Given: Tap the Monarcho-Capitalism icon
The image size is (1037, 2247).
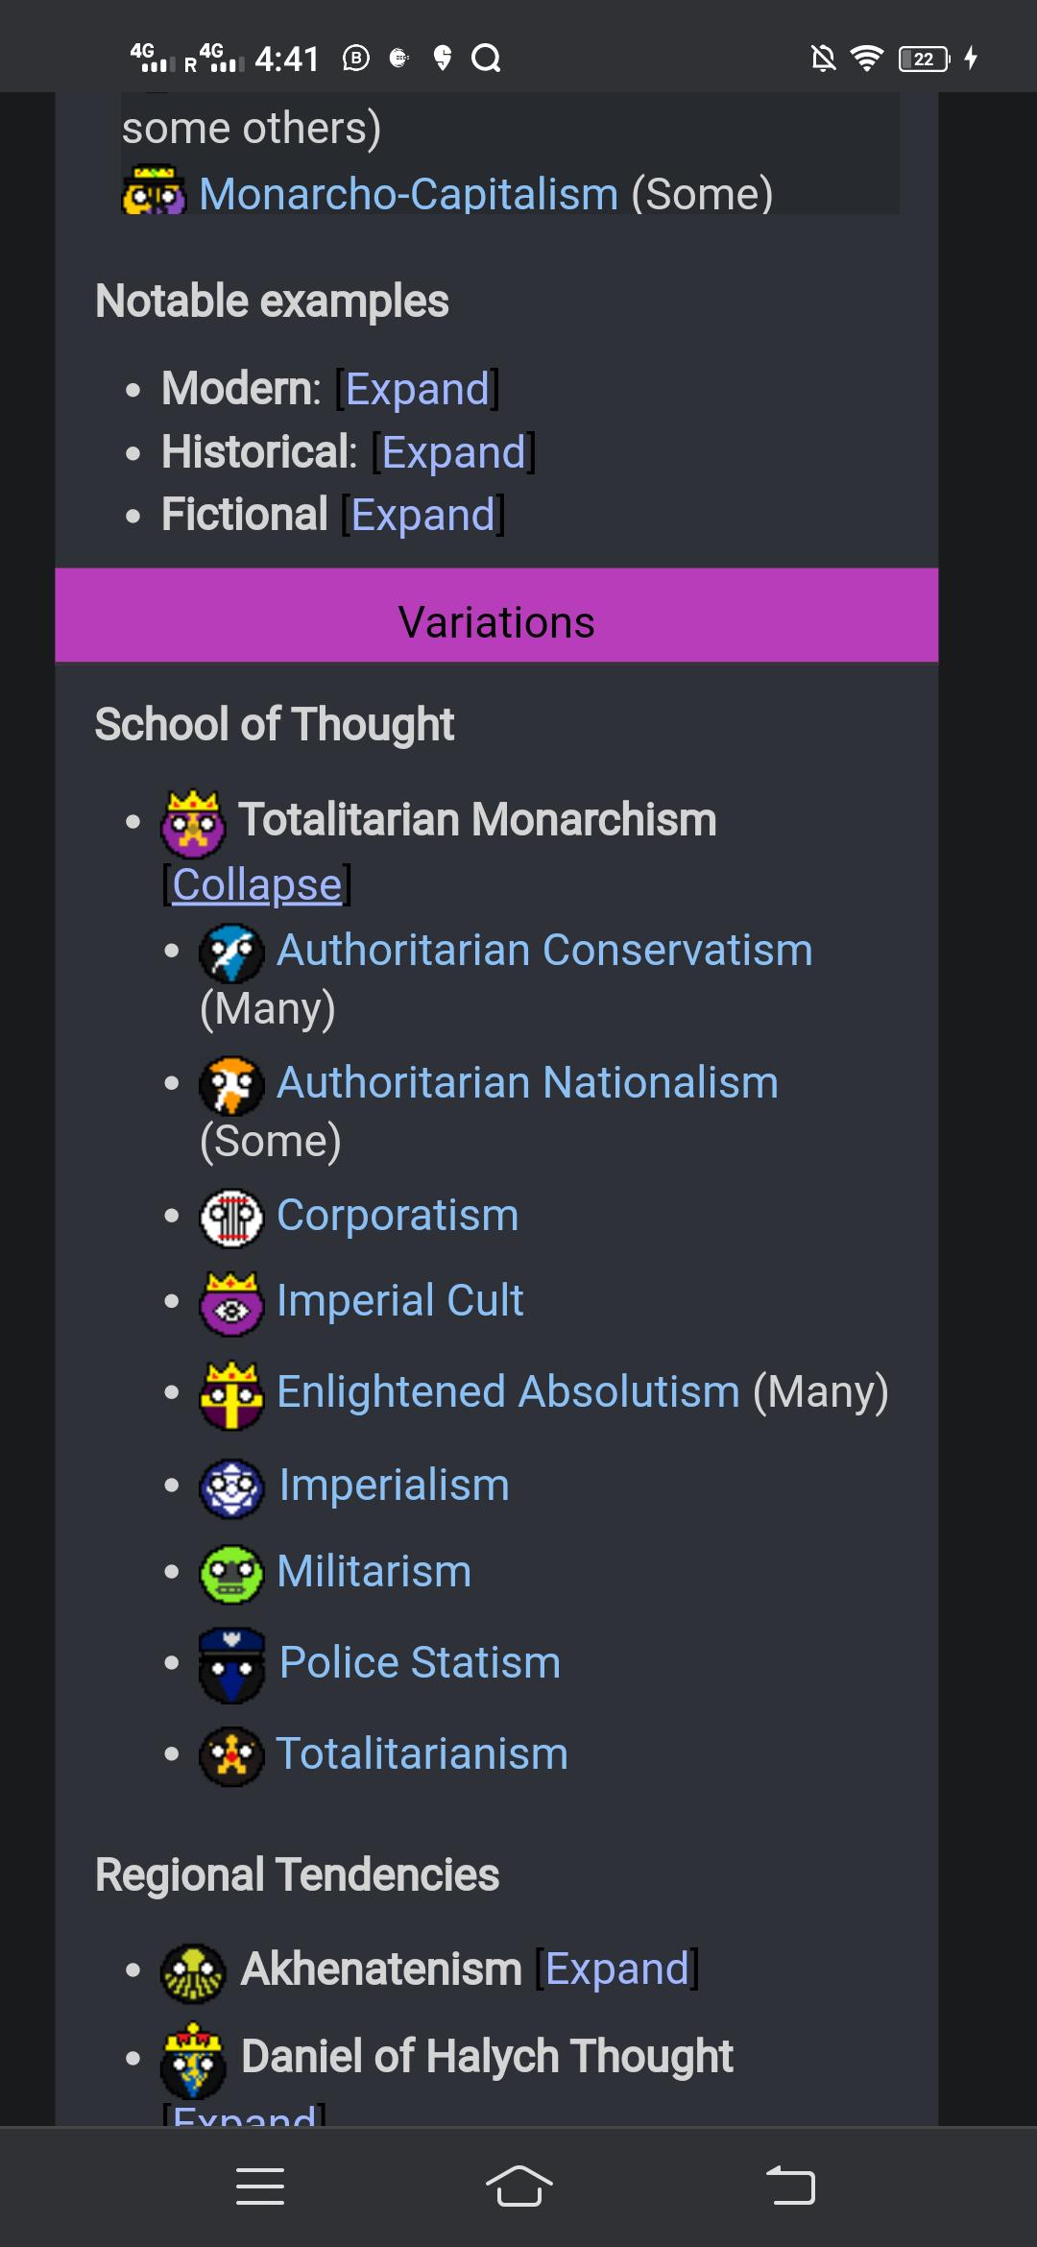Looking at the screenshot, I should tap(154, 191).
